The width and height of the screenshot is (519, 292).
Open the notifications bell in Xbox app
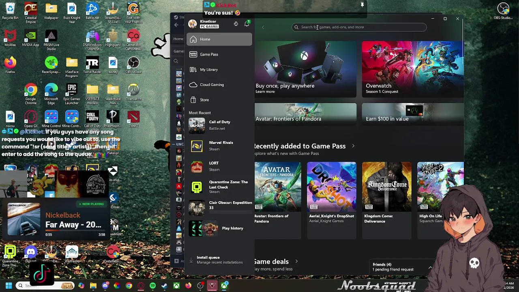(247, 24)
